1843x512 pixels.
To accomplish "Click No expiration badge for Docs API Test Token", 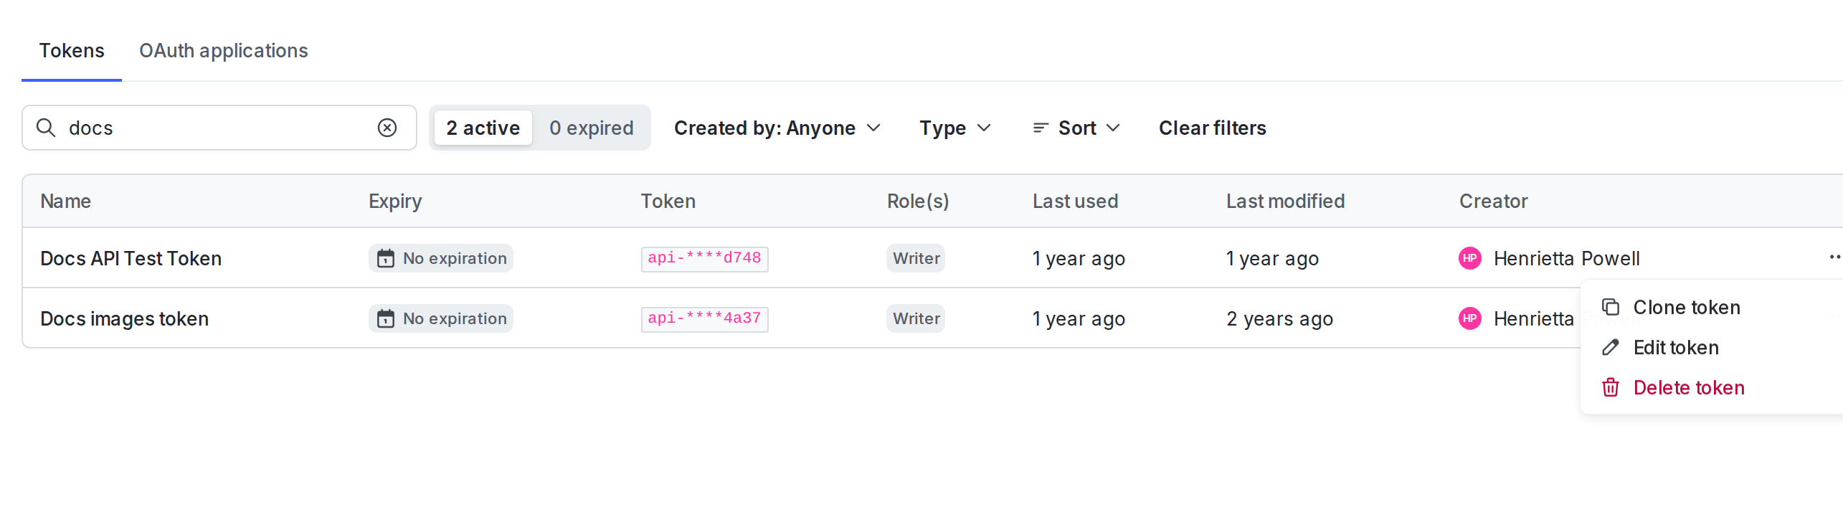I will click(441, 258).
